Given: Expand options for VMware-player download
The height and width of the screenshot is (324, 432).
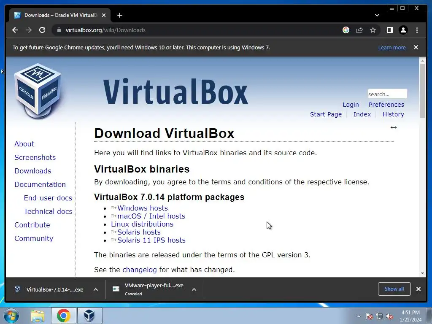Looking at the screenshot, I should pos(194,289).
